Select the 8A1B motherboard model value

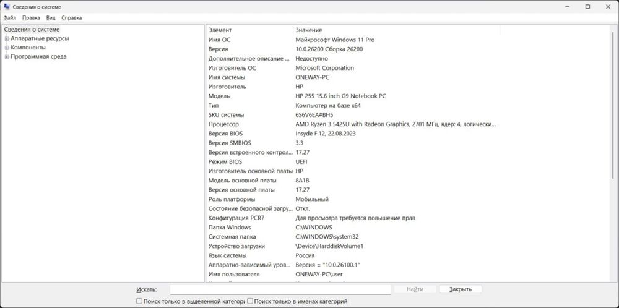(x=303, y=181)
